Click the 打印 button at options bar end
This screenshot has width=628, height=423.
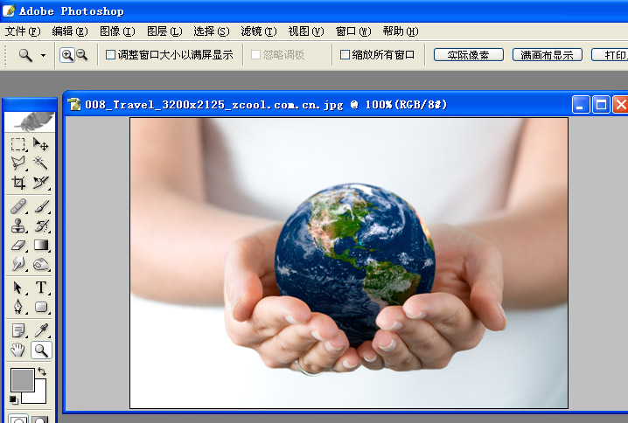[610, 55]
